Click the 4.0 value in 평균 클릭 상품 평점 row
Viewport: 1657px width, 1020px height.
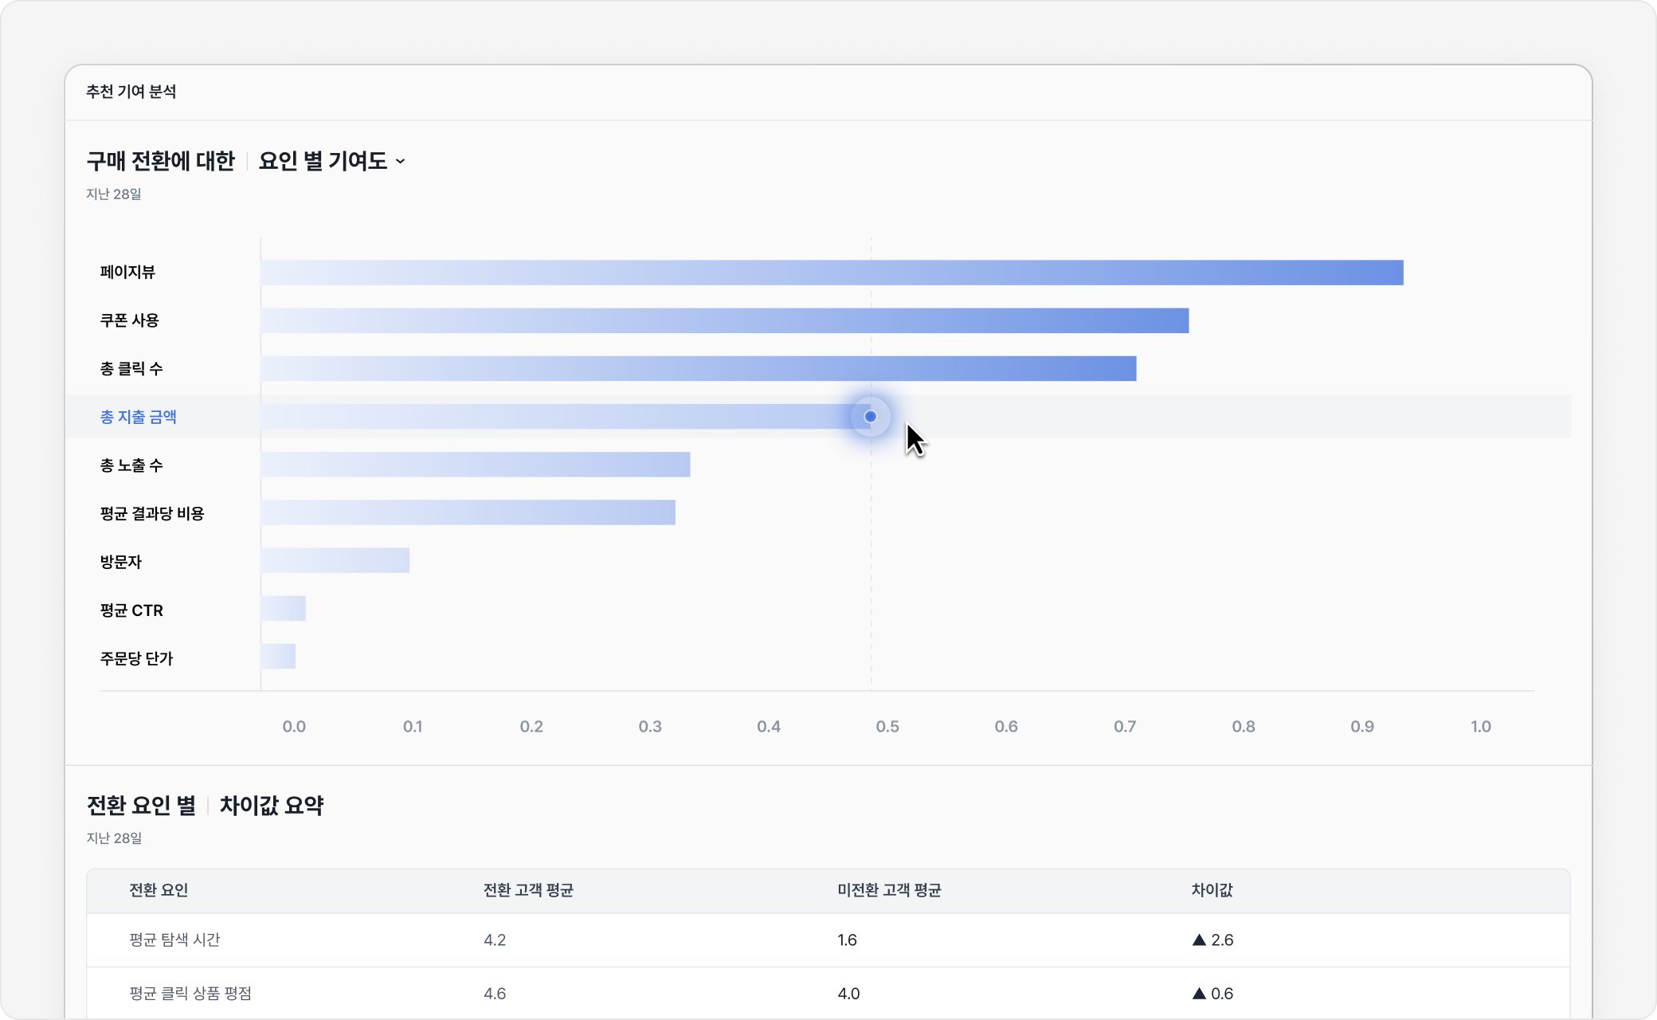848,994
